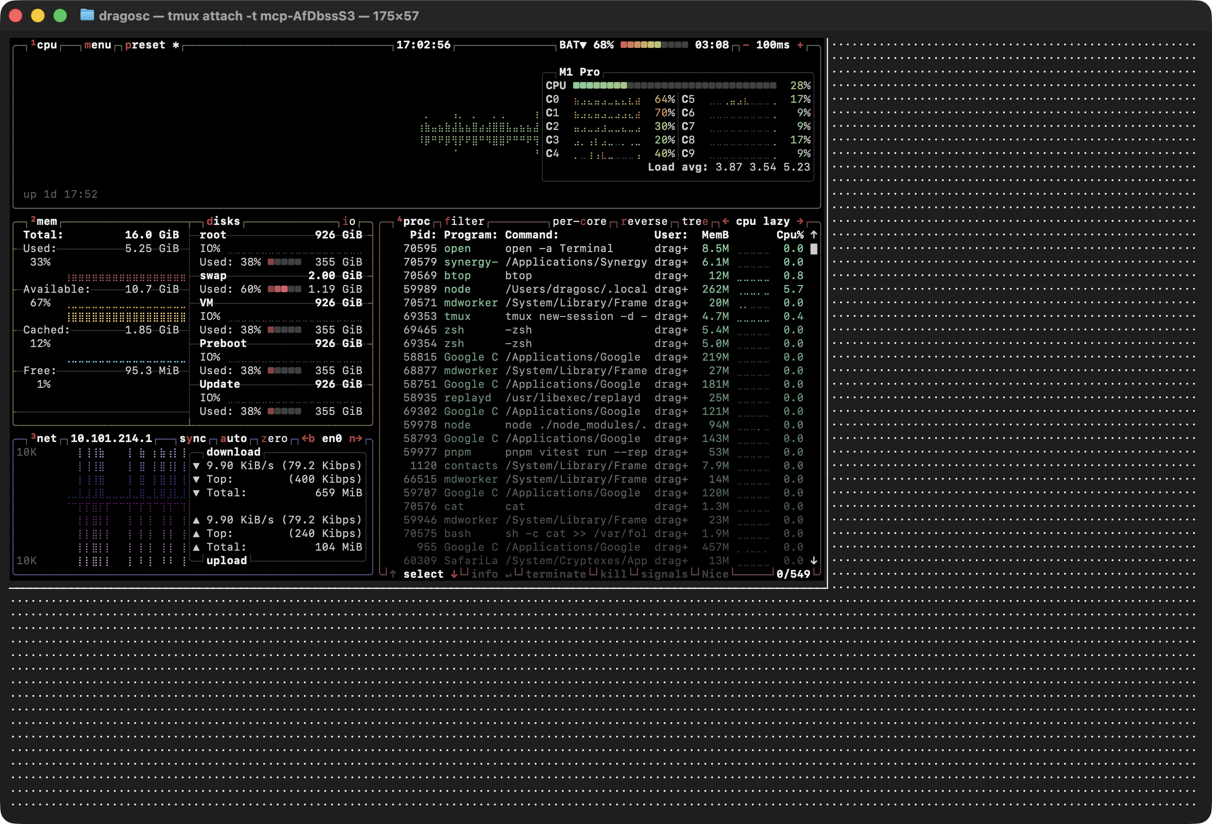Toggle the disks panel label
This screenshot has height=824, width=1212.
click(223, 221)
